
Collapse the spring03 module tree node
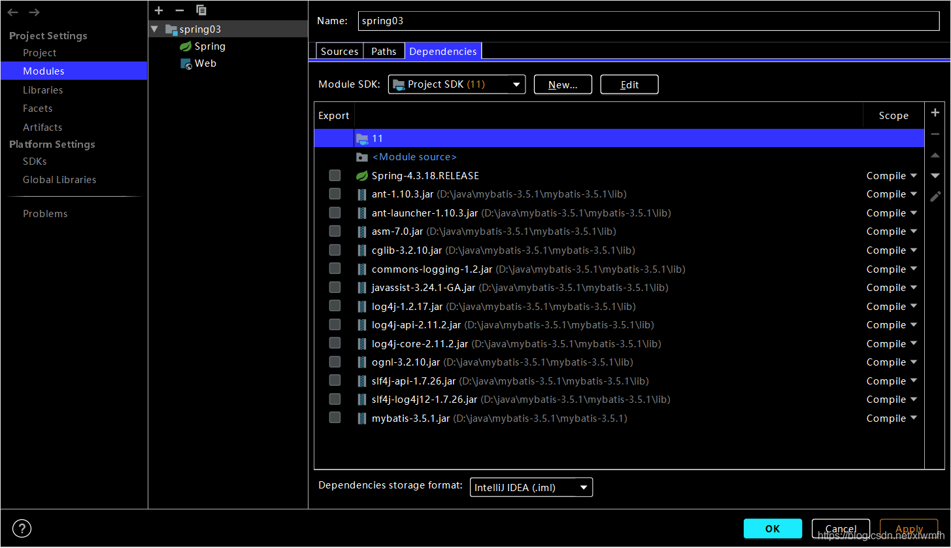(x=154, y=29)
